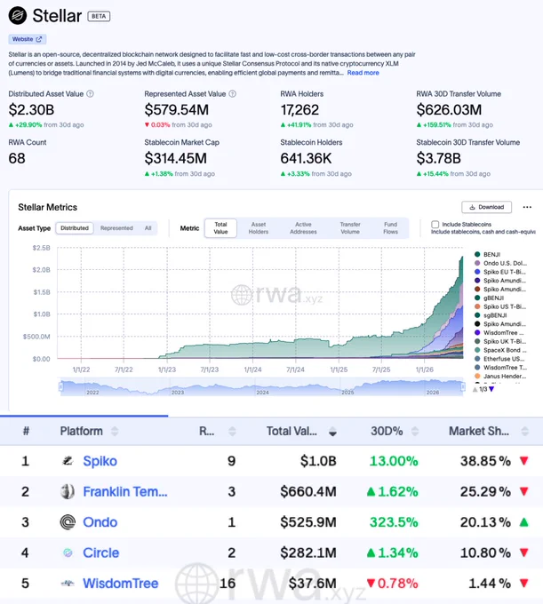Switch metric to Transfer Volume
The image size is (543, 604).
pos(350,228)
